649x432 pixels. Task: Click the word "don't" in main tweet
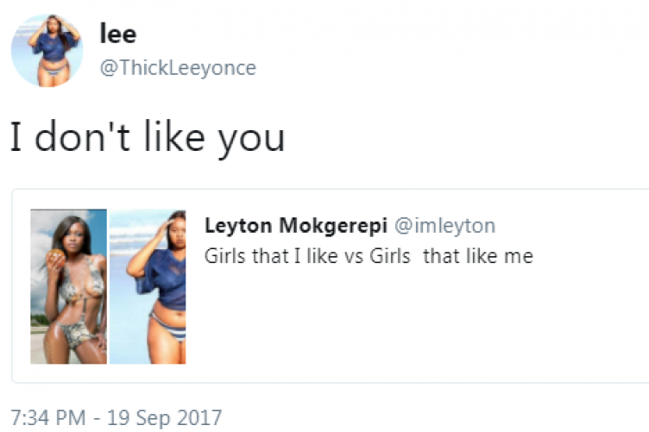pos(79,137)
